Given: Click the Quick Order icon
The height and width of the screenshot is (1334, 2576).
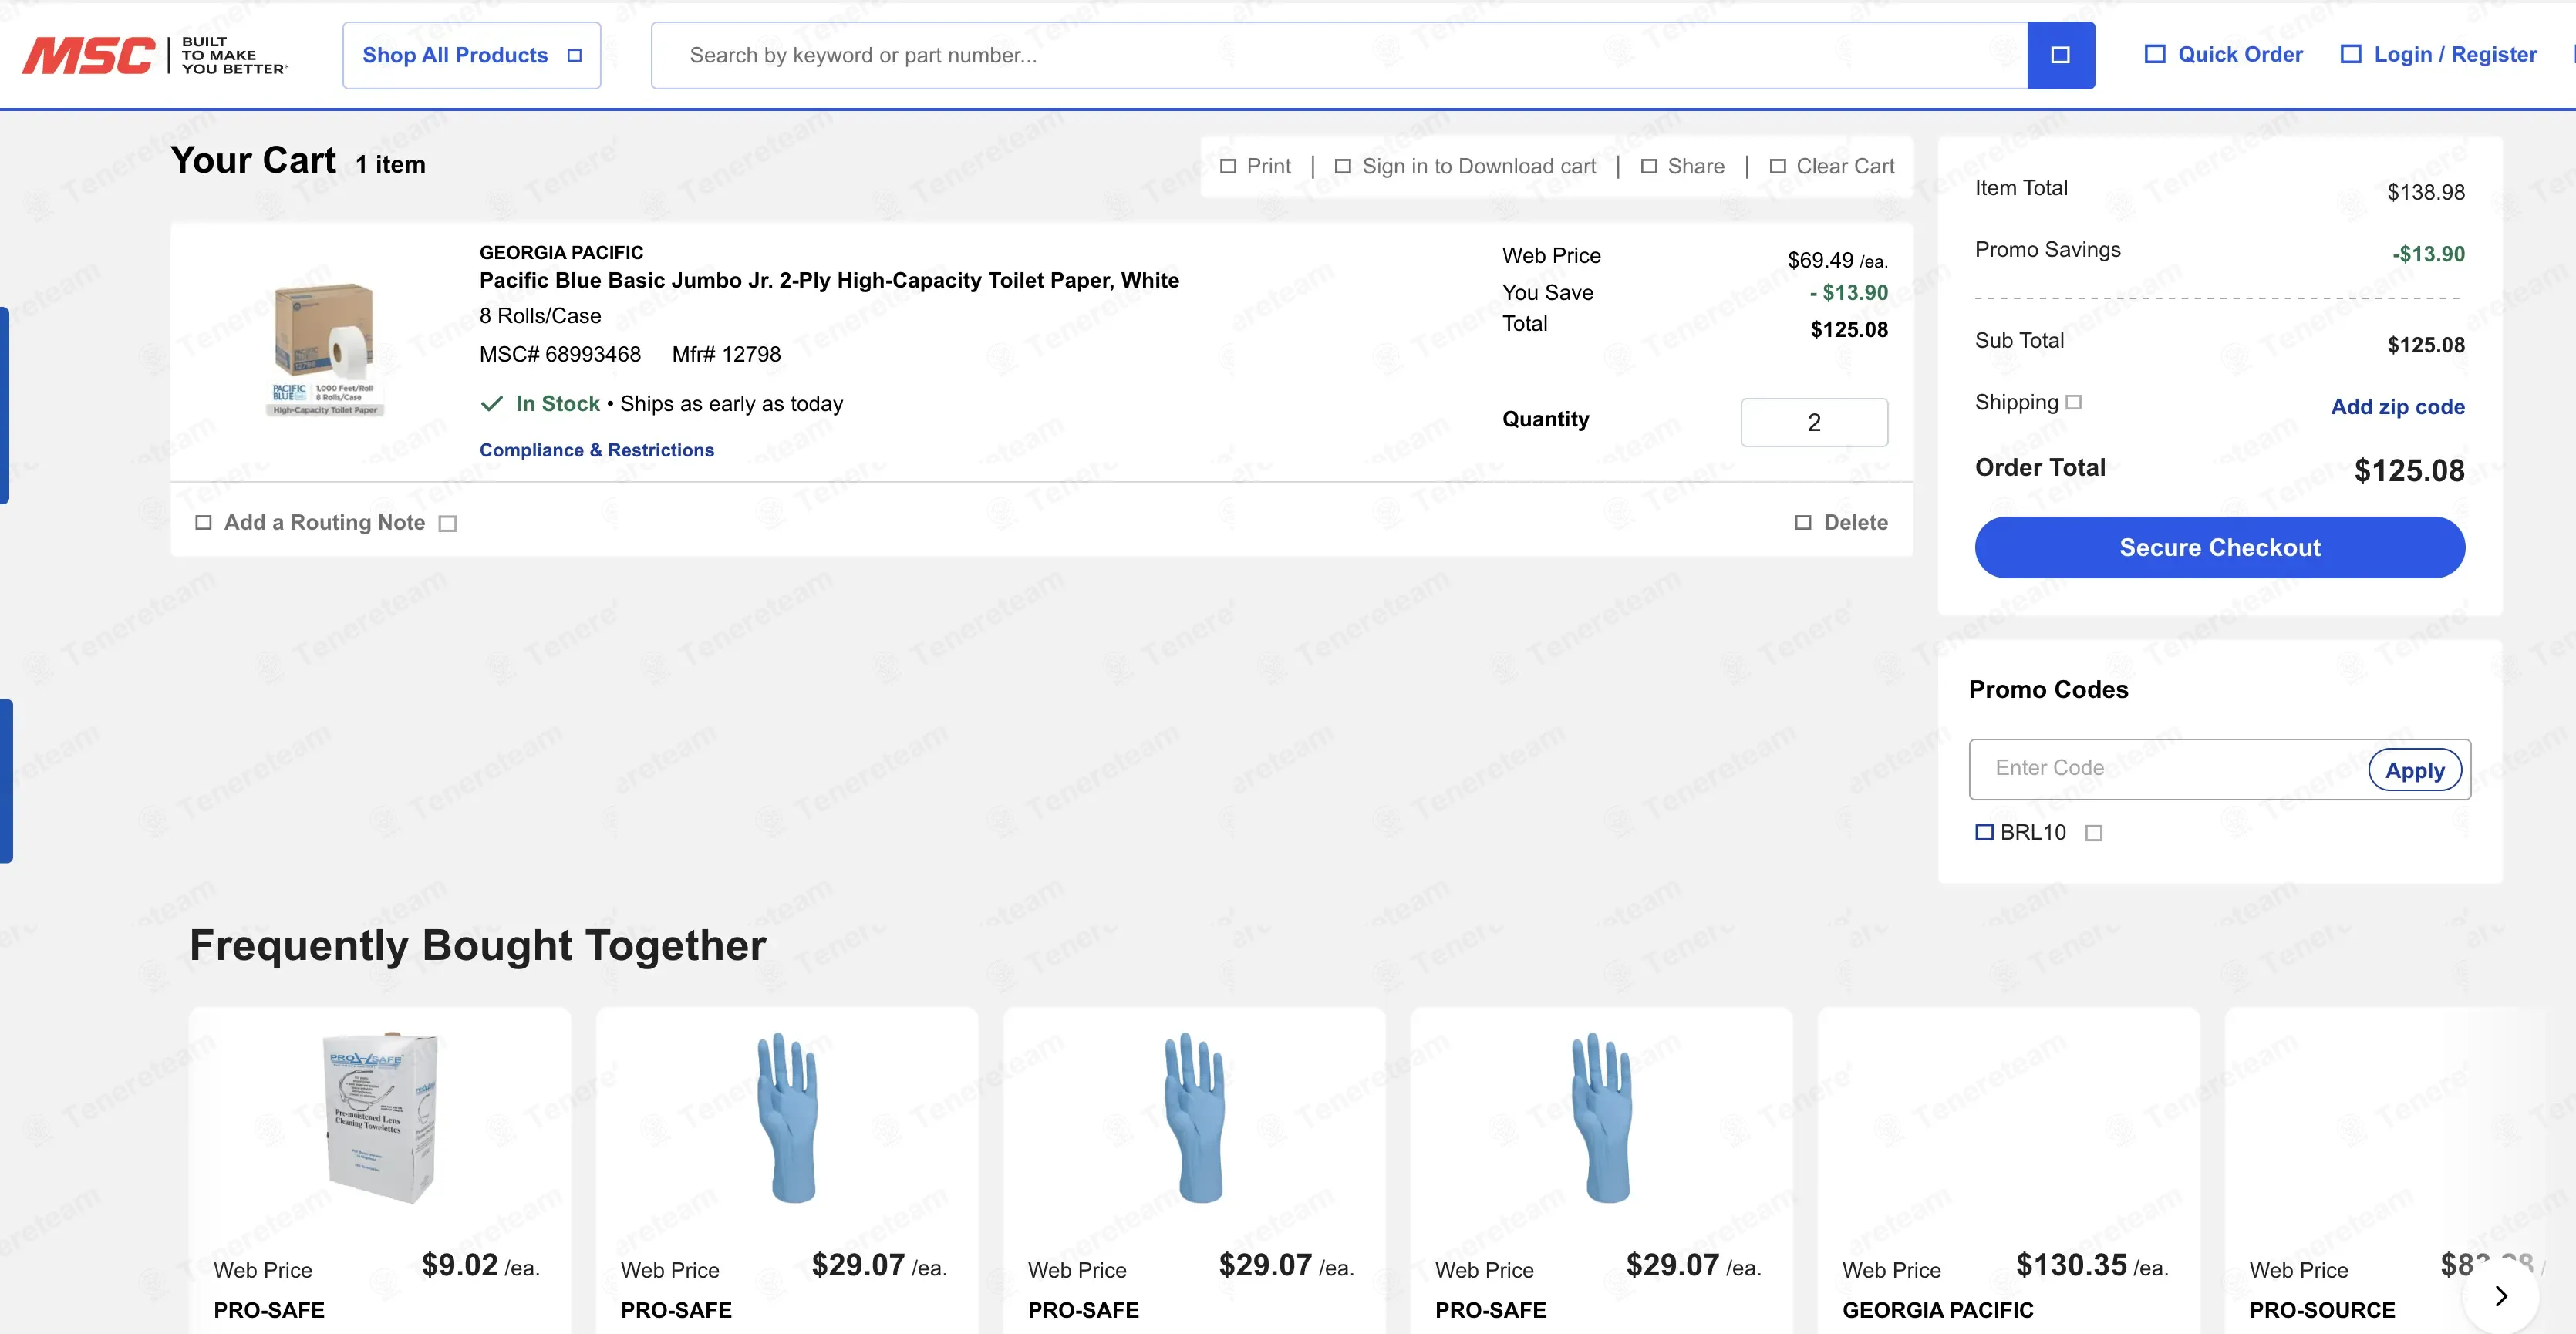Looking at the screenshot, I should (2155, 54).
